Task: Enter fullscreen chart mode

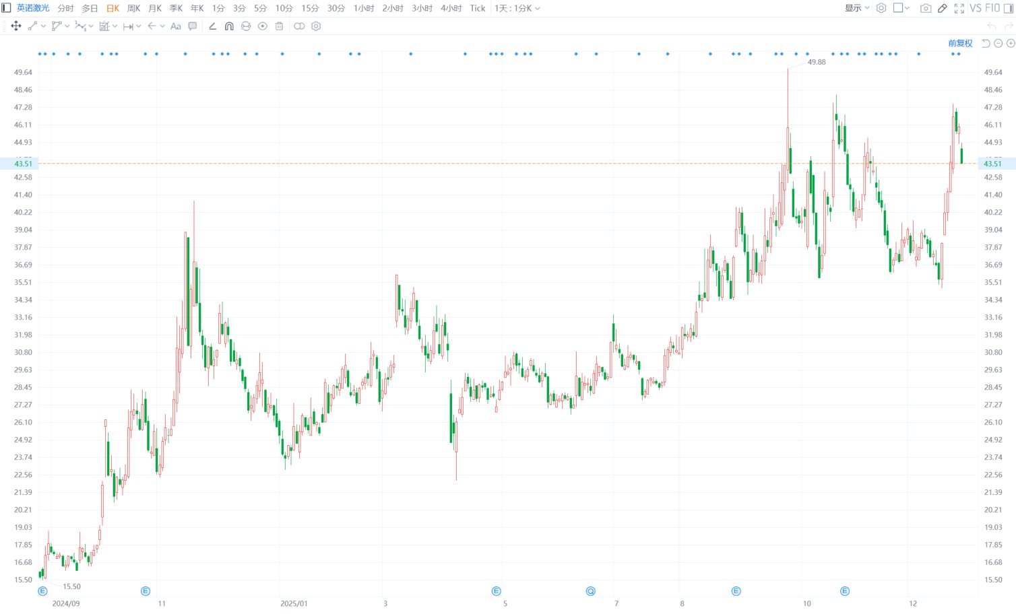Action: tap(959, 8)
